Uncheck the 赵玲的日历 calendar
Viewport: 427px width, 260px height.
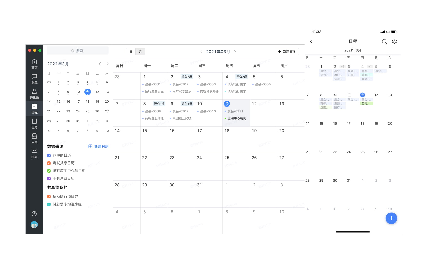pos(49,155)
